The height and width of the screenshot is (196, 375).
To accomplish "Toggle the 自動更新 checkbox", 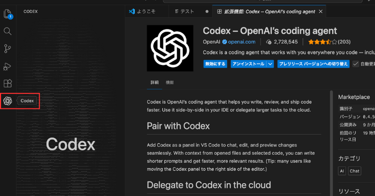I will coord(356,64).
